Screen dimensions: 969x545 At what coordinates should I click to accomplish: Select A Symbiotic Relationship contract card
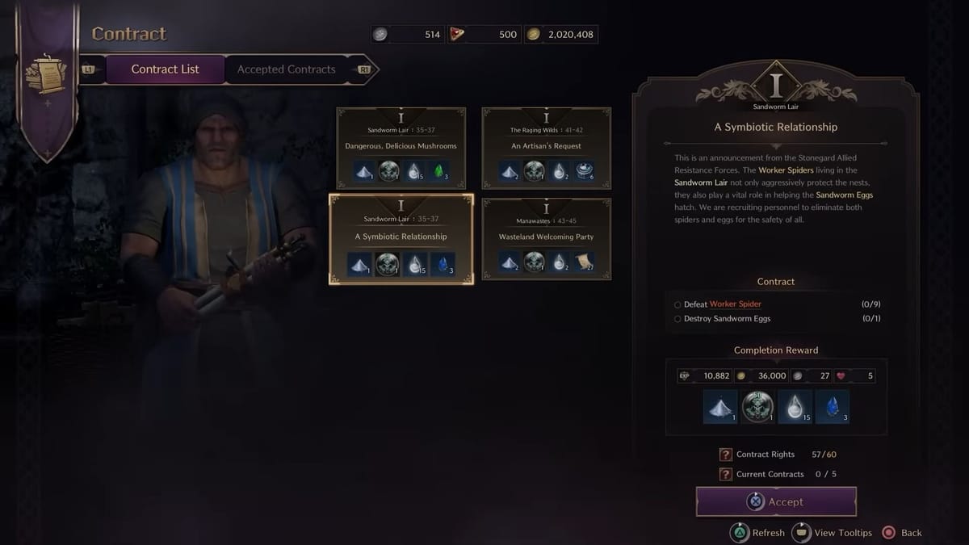coord(401,239)
